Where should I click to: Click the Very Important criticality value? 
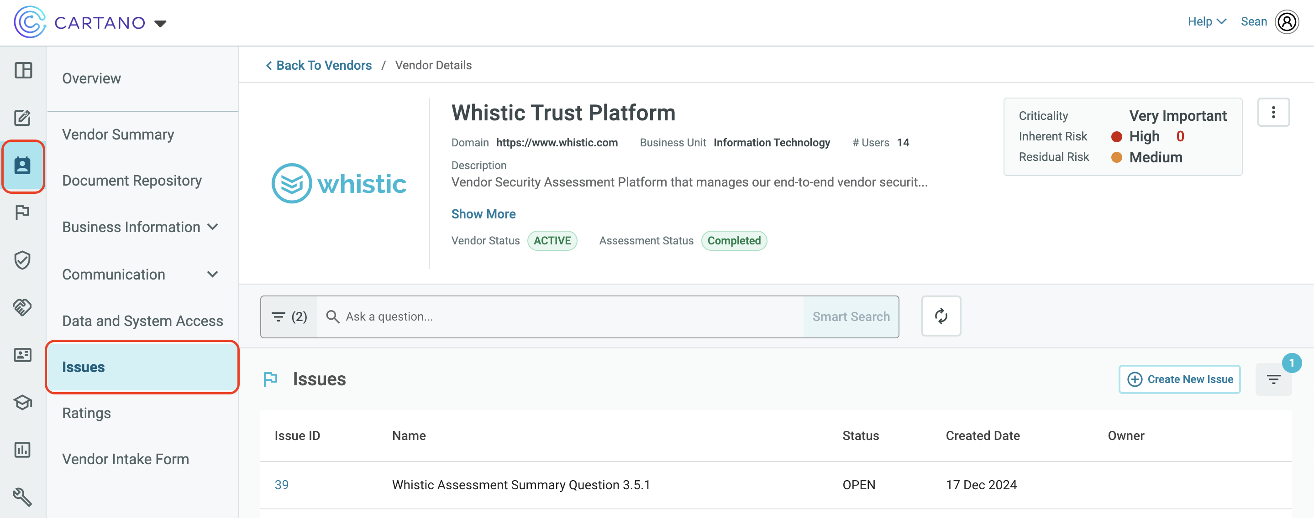coord(1177,116)
